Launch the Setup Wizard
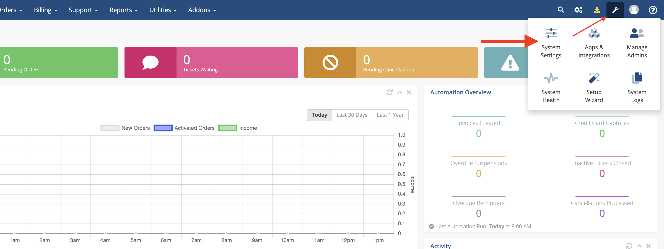This screenshot has height=249, width=664. (594, 88)
